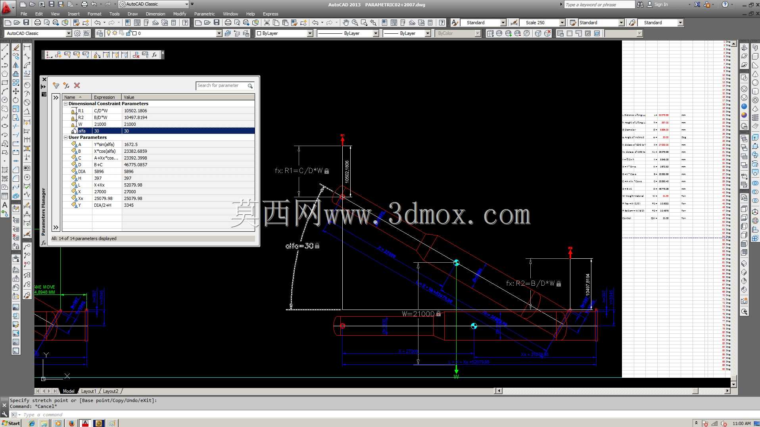Click the Cut scissors icon
This screenshot has width=760, height=427.
267,23
